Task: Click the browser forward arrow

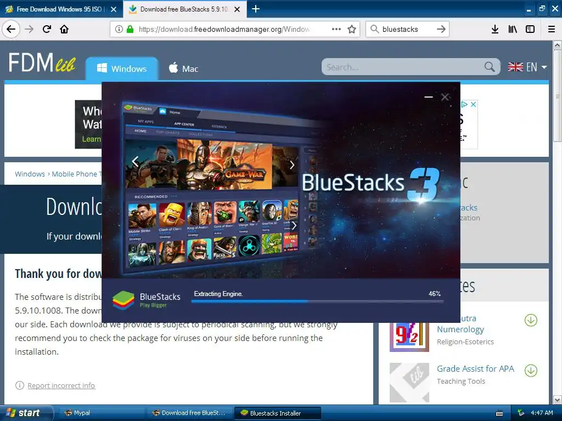Action: point(29,29)
